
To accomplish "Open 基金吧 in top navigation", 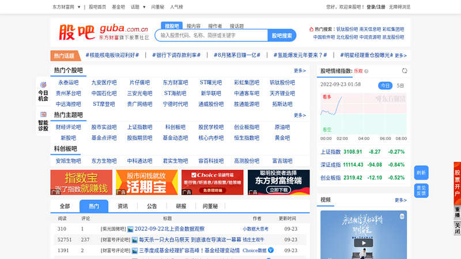I will [x=118, y=7].
